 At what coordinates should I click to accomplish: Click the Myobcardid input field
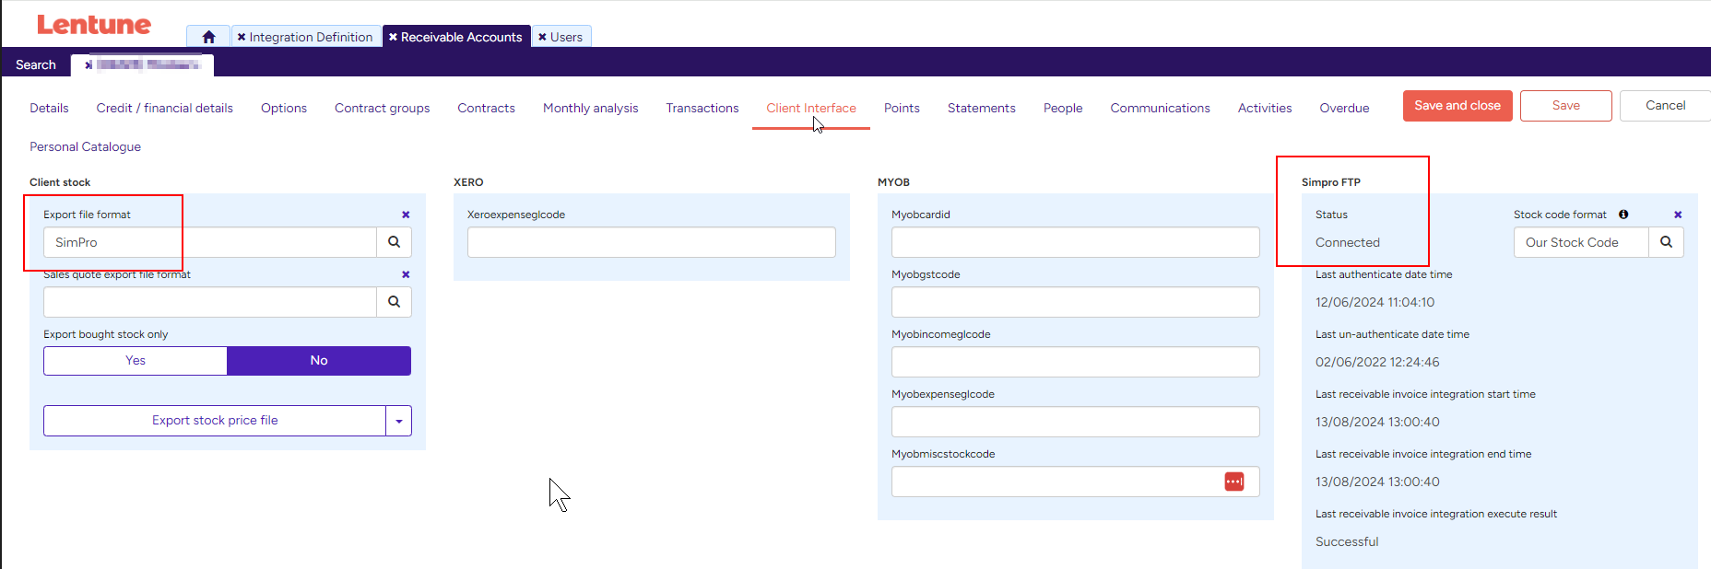coord(1076,242)
